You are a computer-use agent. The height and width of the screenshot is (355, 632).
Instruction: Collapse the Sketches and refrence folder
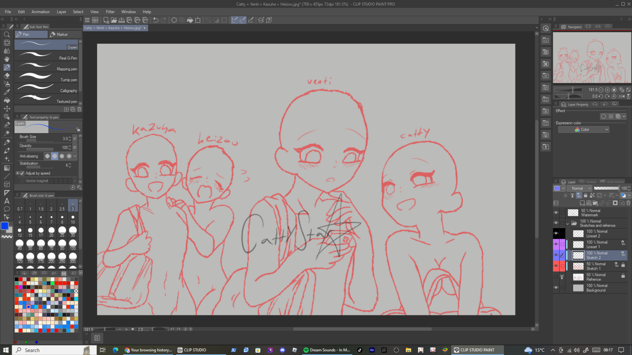pyautogui.click(x=567, y=223)
